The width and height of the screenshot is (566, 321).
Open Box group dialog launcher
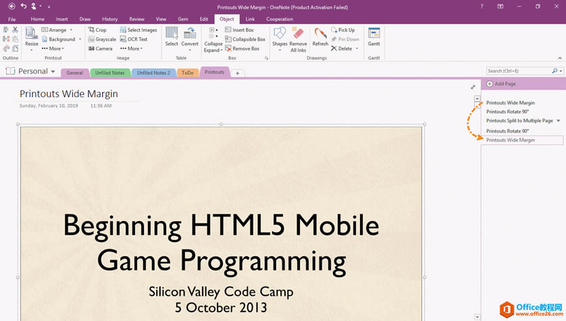tap(267, 58)
